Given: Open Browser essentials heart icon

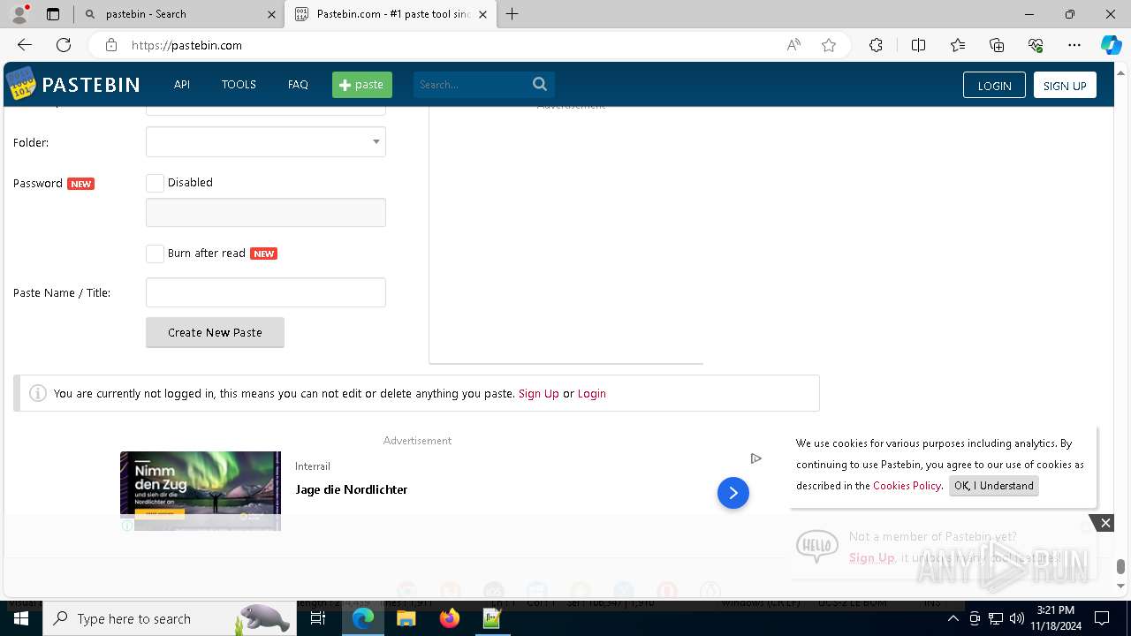Looking at the screenshot, I should 1036,45.
